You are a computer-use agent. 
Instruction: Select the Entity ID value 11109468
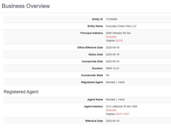(x=111, y=19)
